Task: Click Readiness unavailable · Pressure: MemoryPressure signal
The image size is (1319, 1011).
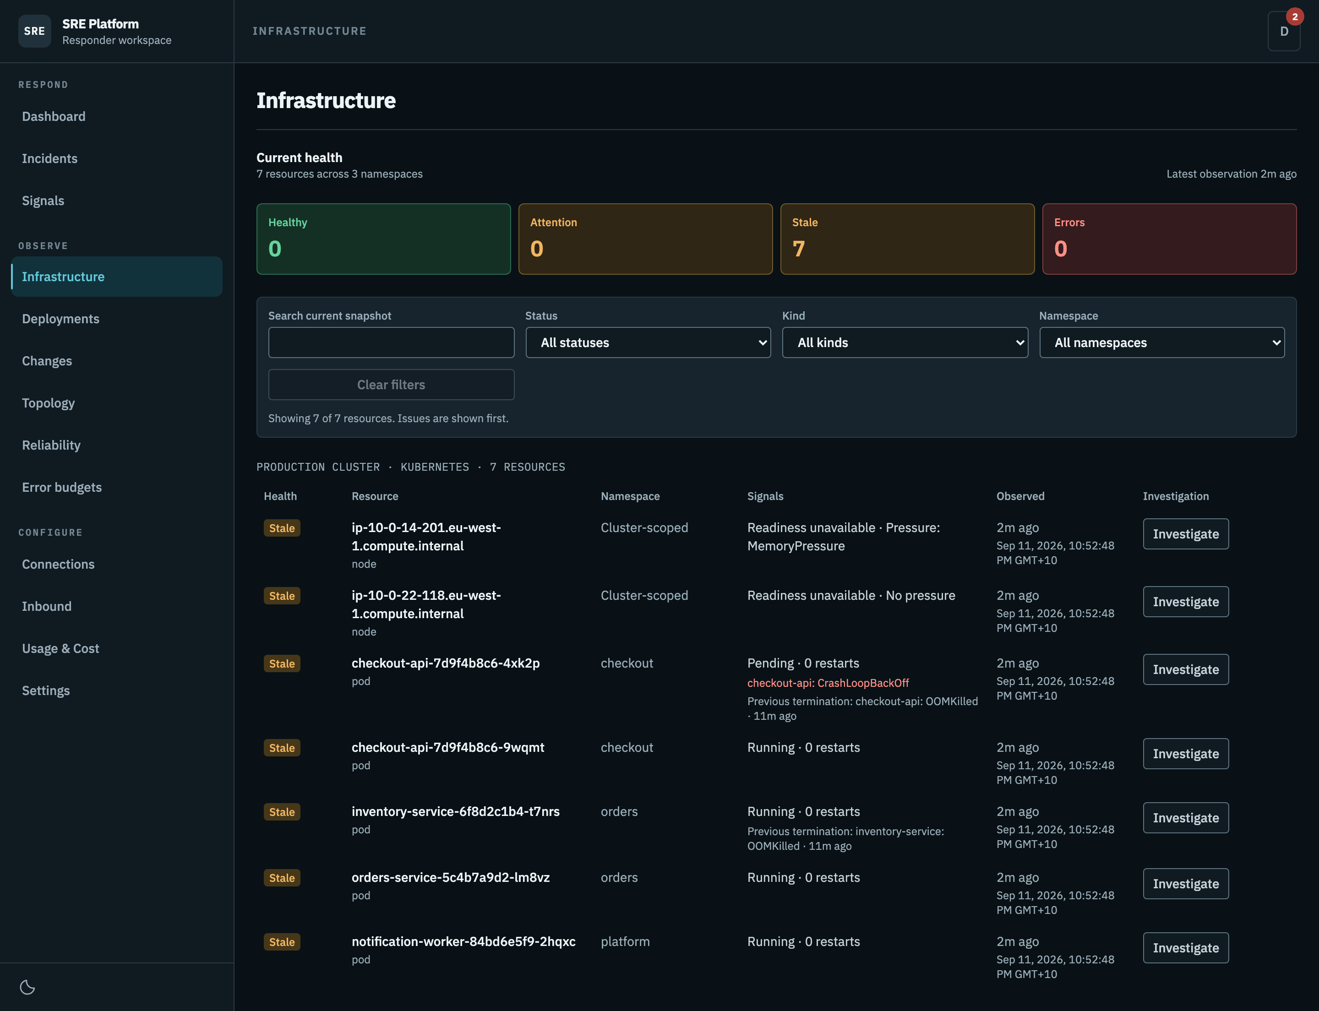Action: tap(844, 537)
